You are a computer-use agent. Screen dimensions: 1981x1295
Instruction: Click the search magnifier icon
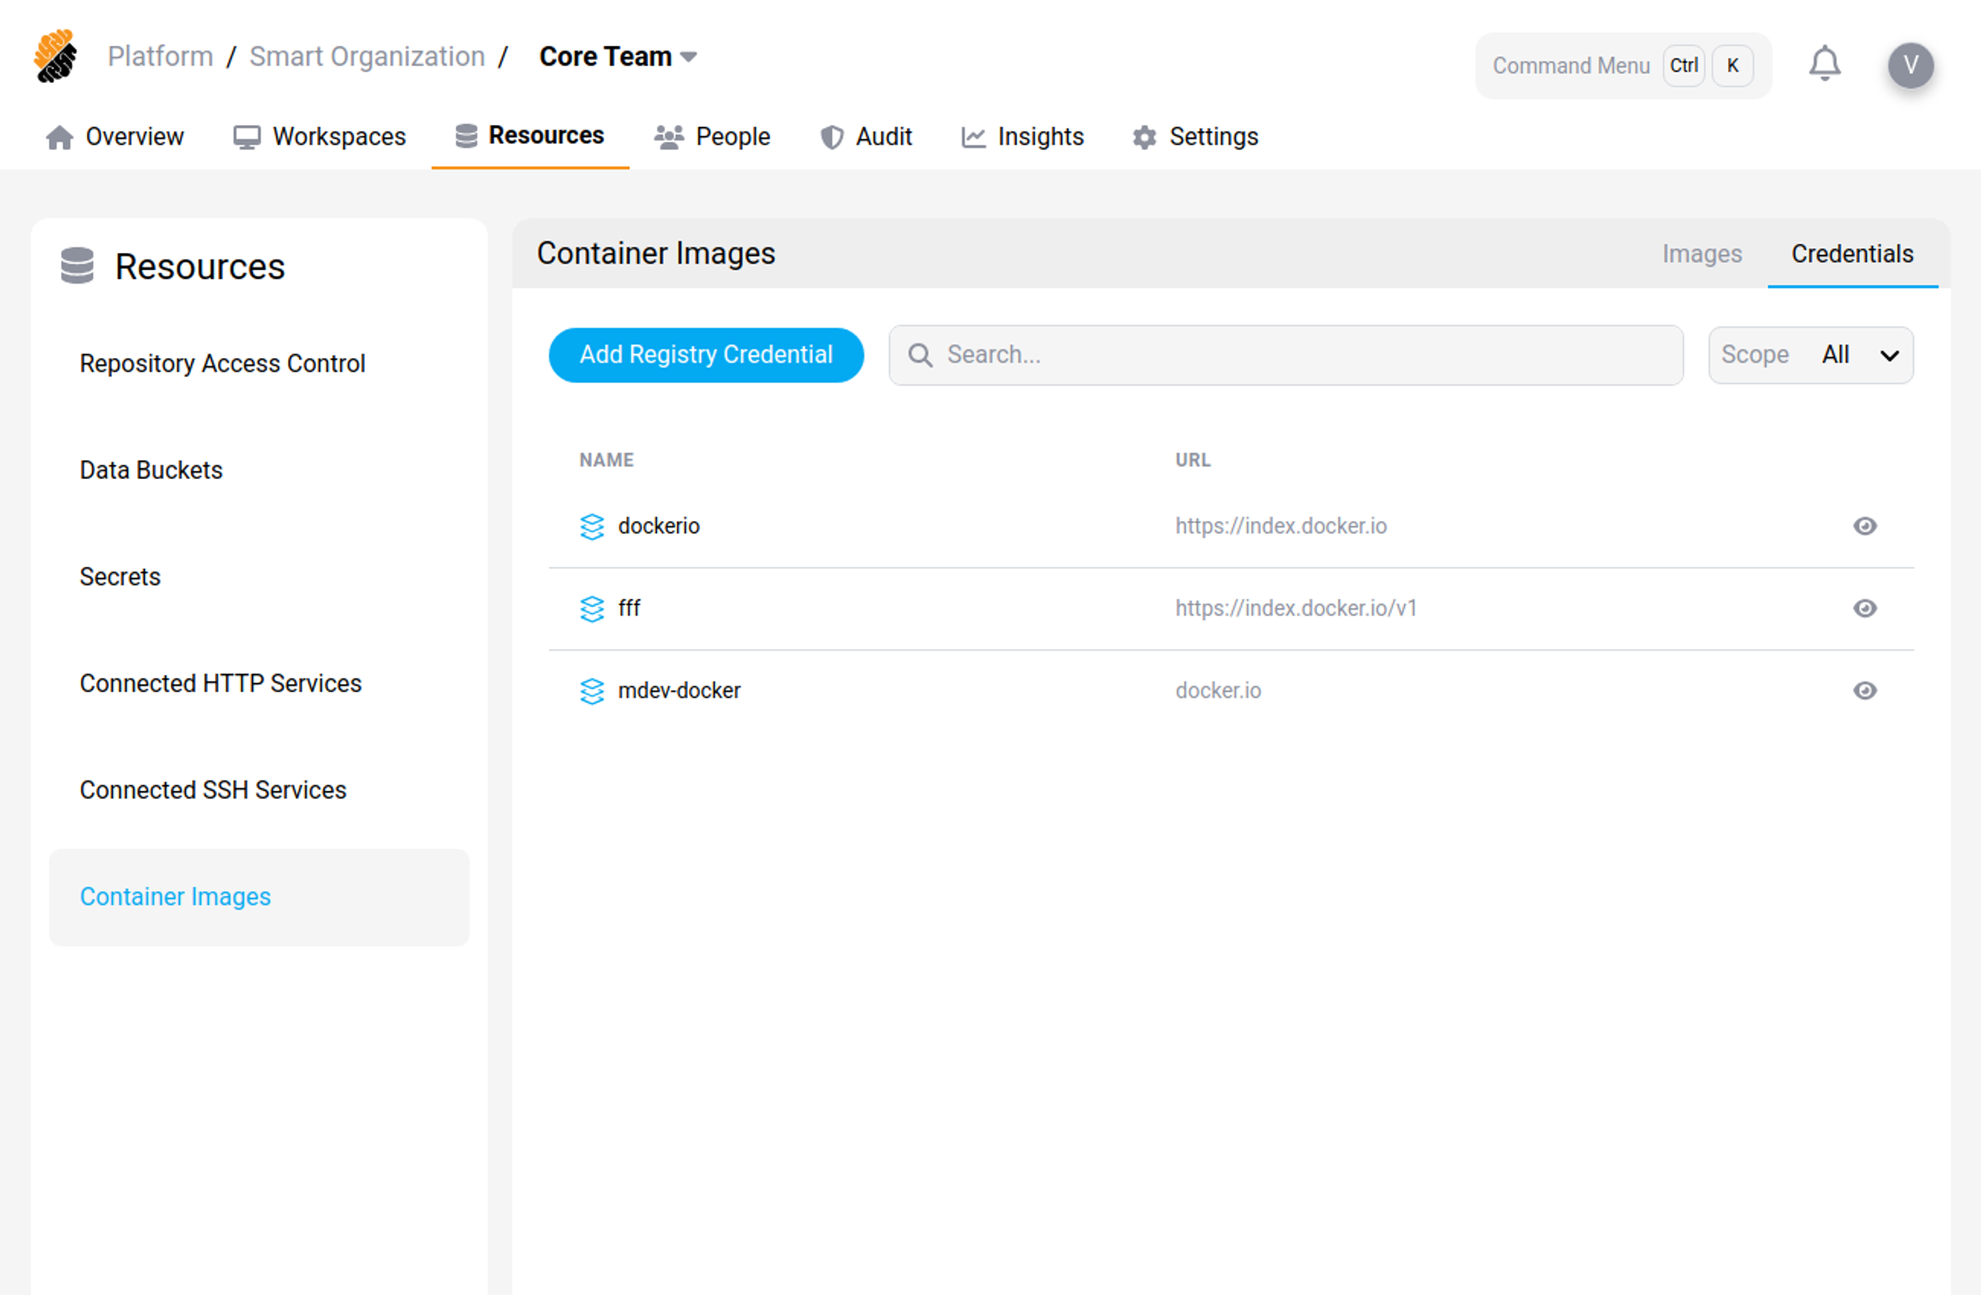click(x=920, y=355)
